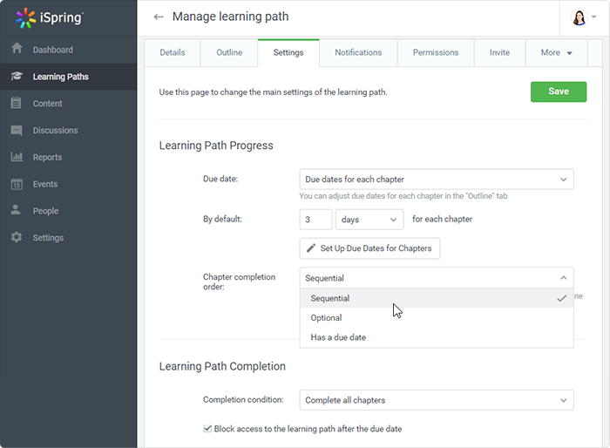The image size is (610, 448).
Task: Click the Content clipboard icon
Action: click(x=16, y=103)
